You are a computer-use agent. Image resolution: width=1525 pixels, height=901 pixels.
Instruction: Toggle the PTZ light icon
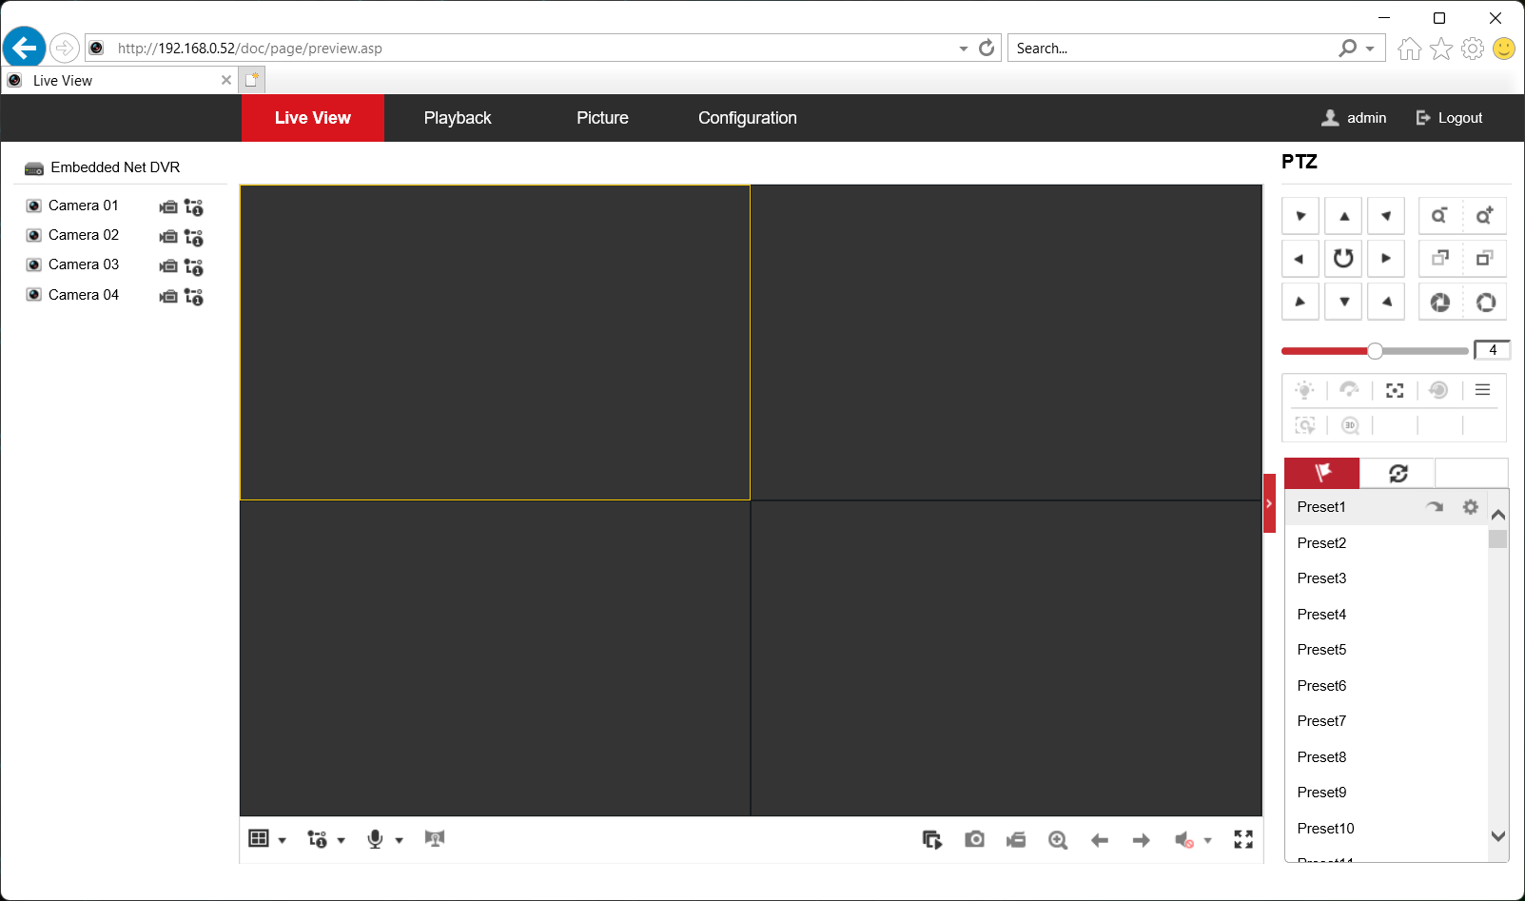pyautogui.click(x=1305, y=390)
